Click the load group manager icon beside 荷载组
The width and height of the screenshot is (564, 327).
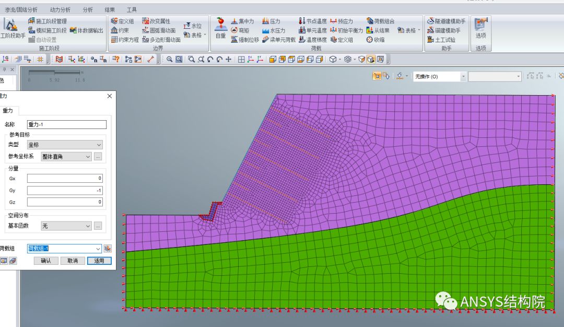[x=107, y=249]
